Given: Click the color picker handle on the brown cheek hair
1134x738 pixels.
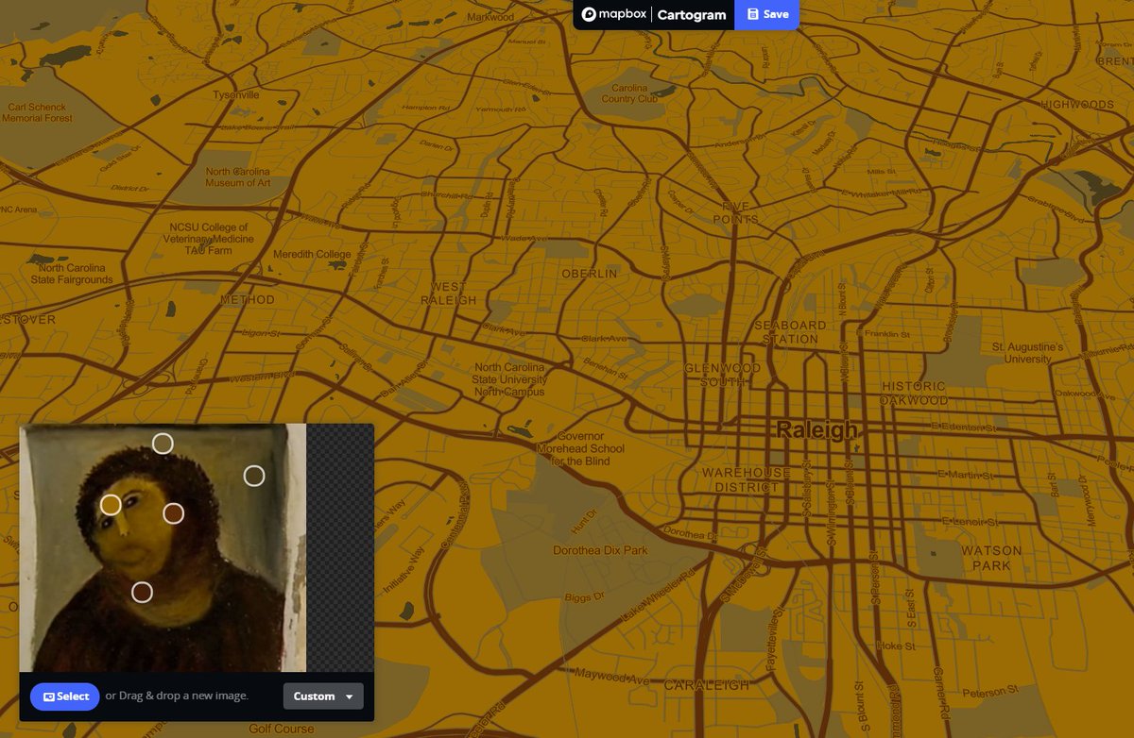Looking at the screenshot, I should click(x=173, y=513).
